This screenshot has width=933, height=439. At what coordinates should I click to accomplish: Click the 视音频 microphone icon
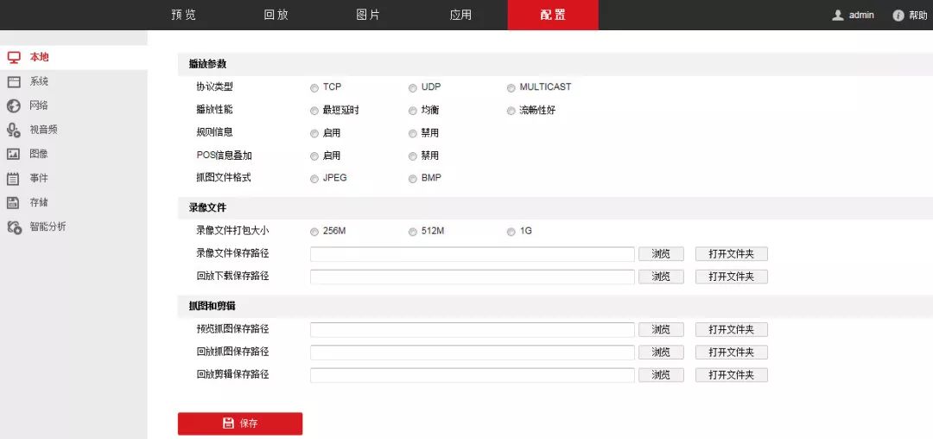tap(13, 130)
